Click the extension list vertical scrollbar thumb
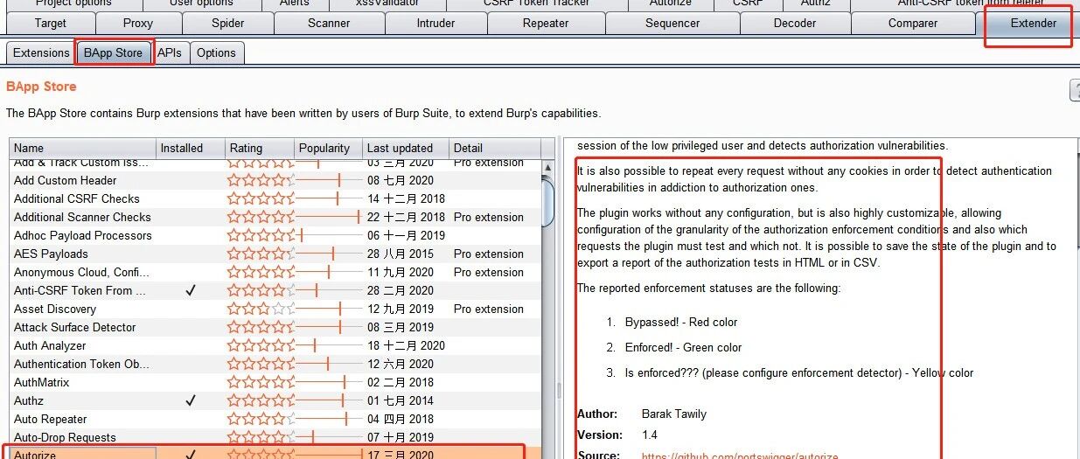The image size is (1080, 459). pos(548,201)
